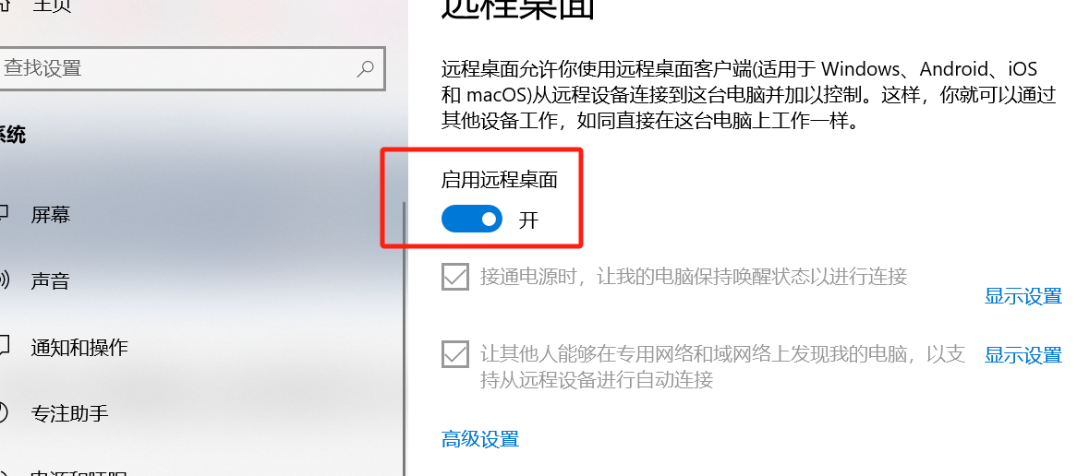Screen dimensions: 1089x476
Task: Open the 显示设置 link beside the network discovery option
Action: pyautogui.click(x=1023, y=355)
